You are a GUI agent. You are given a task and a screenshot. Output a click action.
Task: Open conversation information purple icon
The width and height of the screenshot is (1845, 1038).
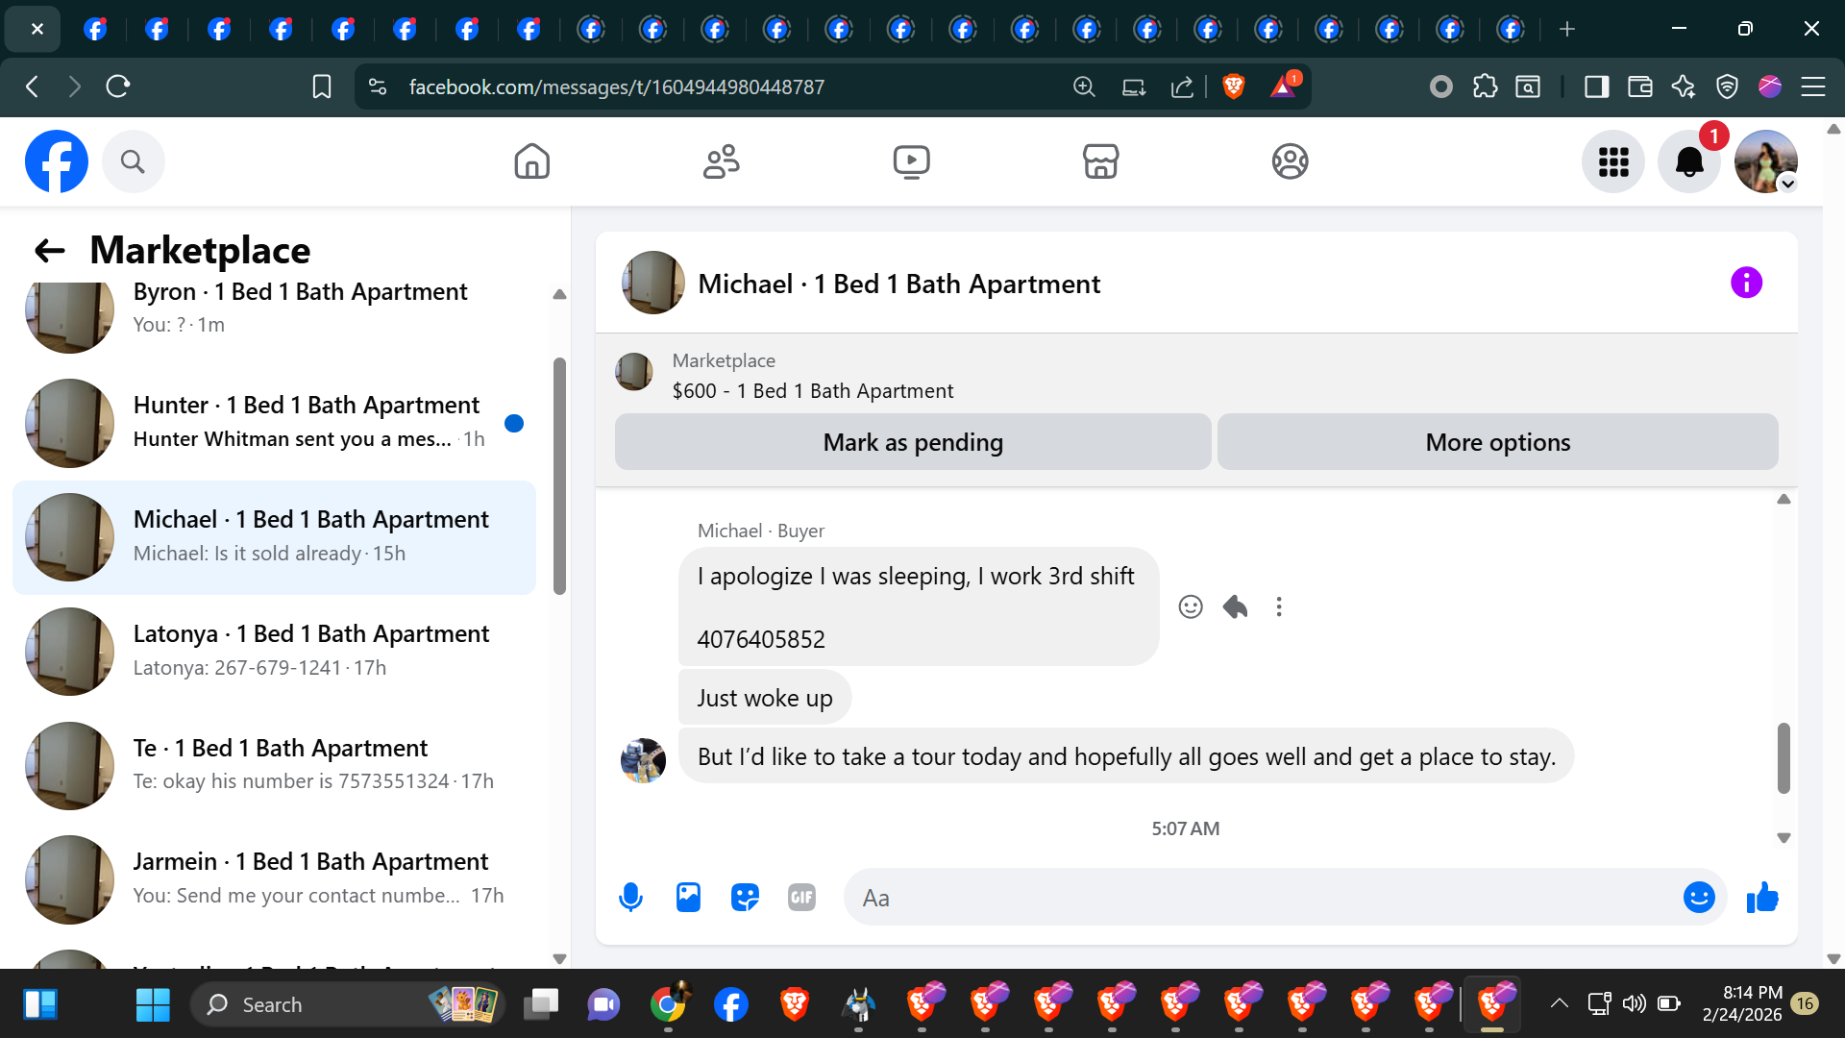(1746, 283)
